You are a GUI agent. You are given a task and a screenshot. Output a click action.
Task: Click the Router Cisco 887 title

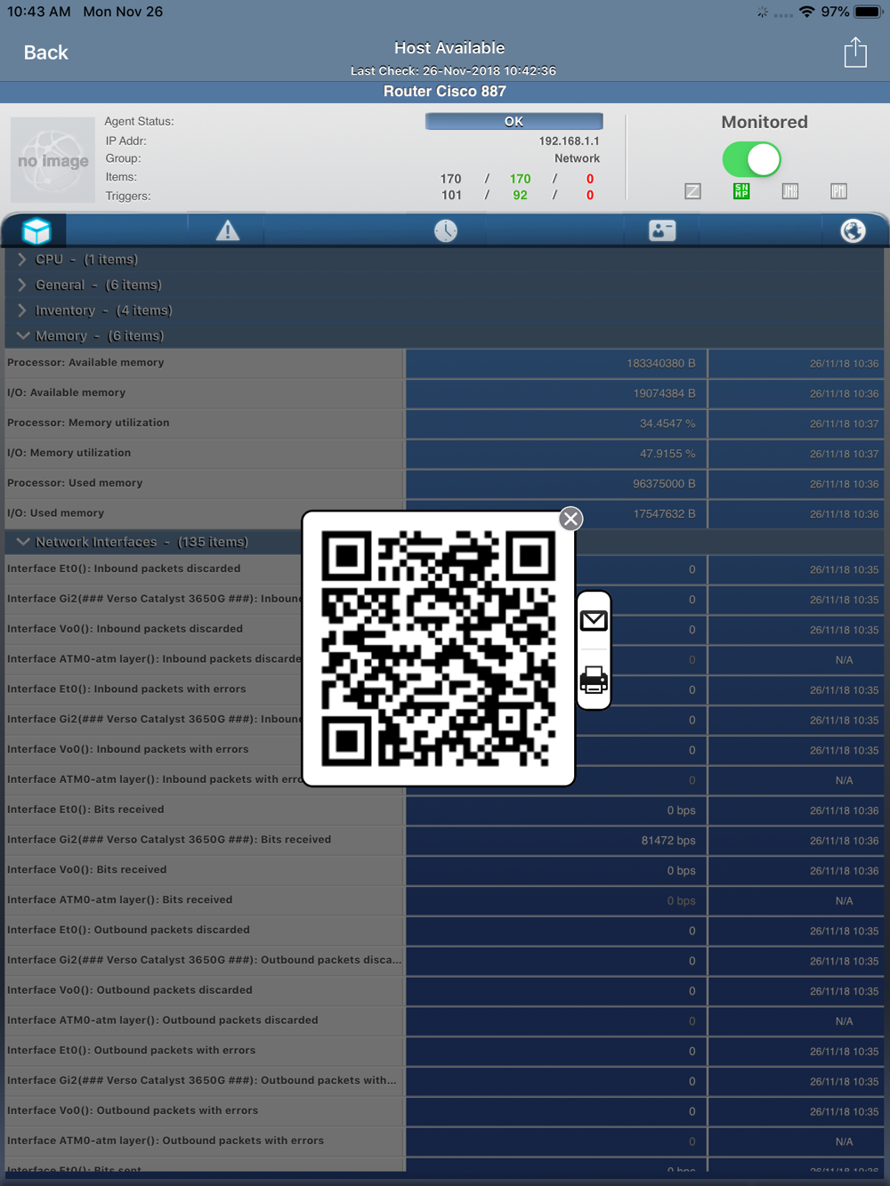click(x=445, y=92)
